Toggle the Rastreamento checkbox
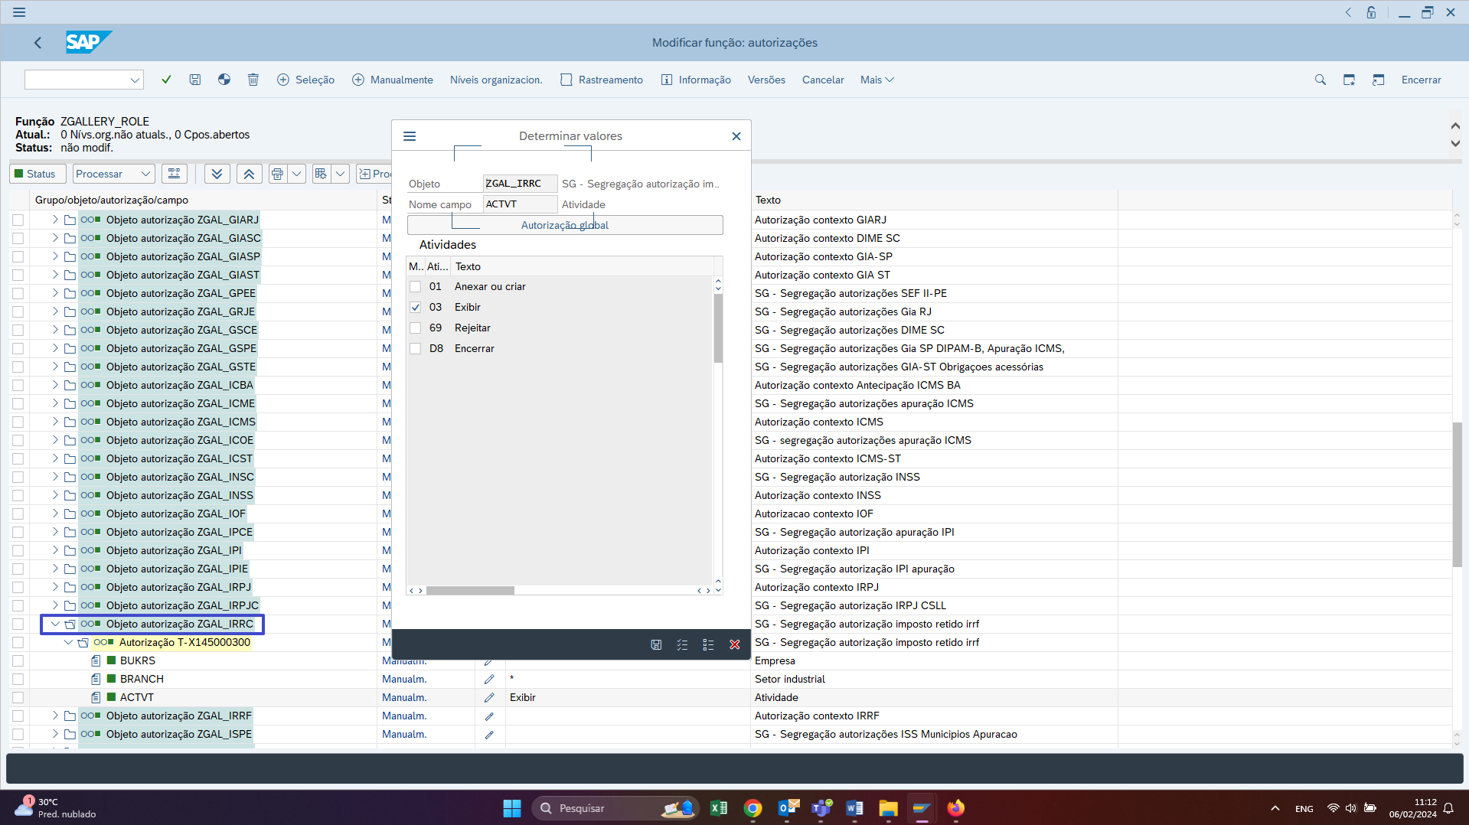Image resolution: width=1469 pixels, height=825 pixels. pyautogui.click(x=566, y=80)
